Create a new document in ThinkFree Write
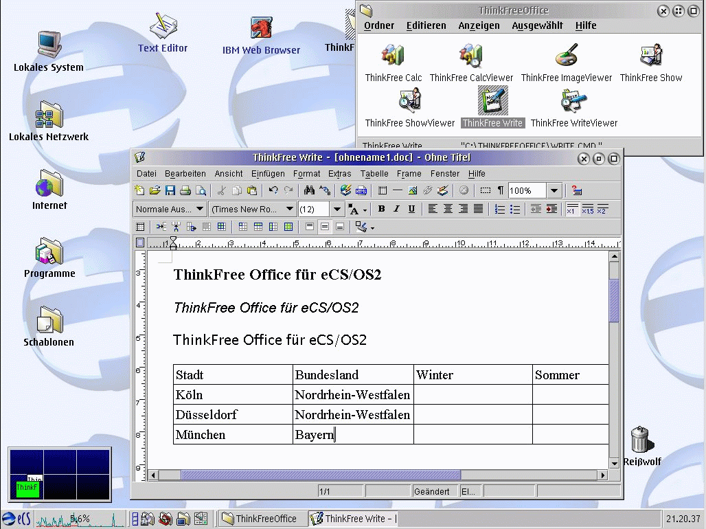 (x=139, y=190)
